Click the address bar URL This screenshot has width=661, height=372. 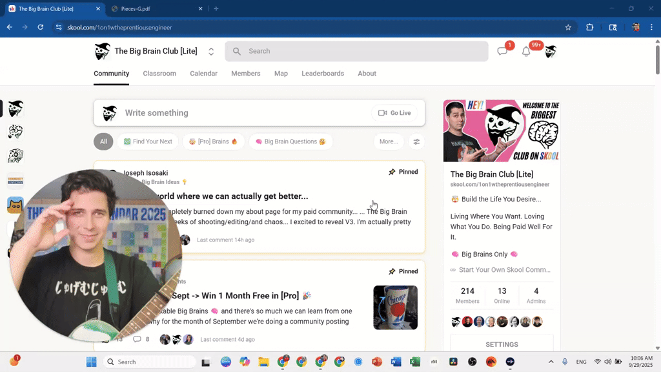(119, 27)
